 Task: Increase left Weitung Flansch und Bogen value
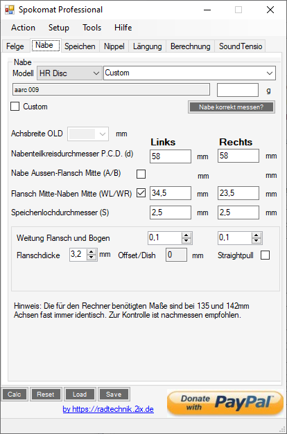pyautogui.click(x=186, y=235)
